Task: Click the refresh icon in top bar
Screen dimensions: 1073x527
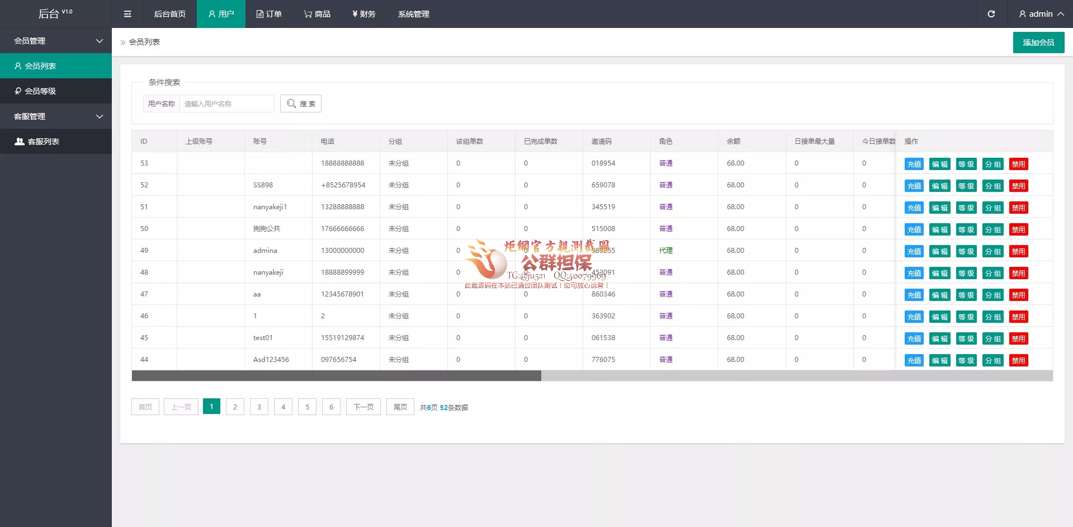Action: (991, 14)
